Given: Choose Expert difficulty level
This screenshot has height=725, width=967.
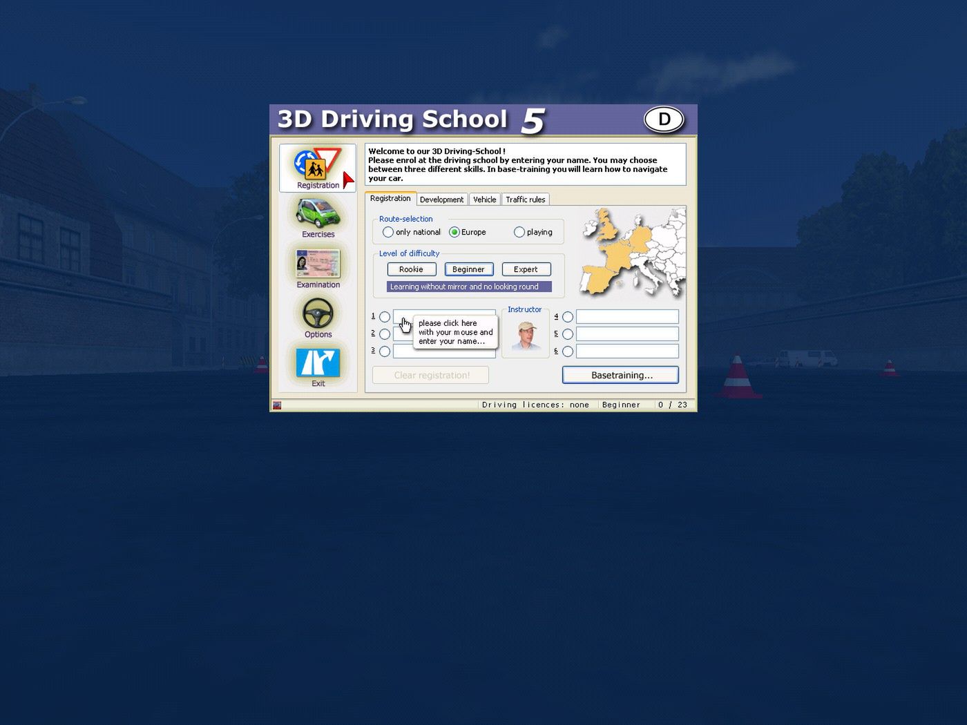Looking at the screenshot, I should [526, 269].
